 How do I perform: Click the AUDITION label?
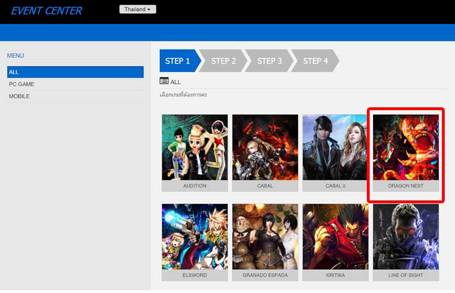click(x=195, y=186)
